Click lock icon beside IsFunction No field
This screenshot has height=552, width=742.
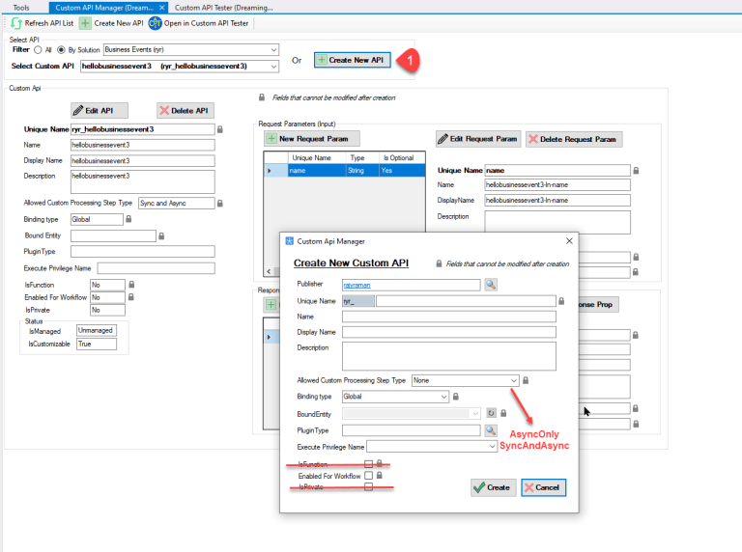pos(131,285)
